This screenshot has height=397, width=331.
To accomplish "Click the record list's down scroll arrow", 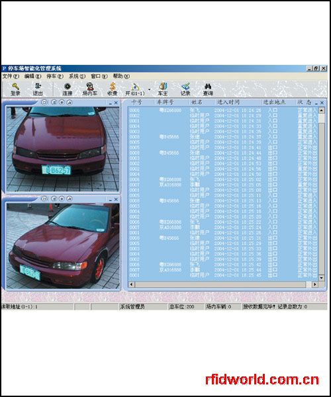I will point(321,278).
